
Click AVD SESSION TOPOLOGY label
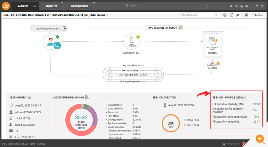click(163, 28)
